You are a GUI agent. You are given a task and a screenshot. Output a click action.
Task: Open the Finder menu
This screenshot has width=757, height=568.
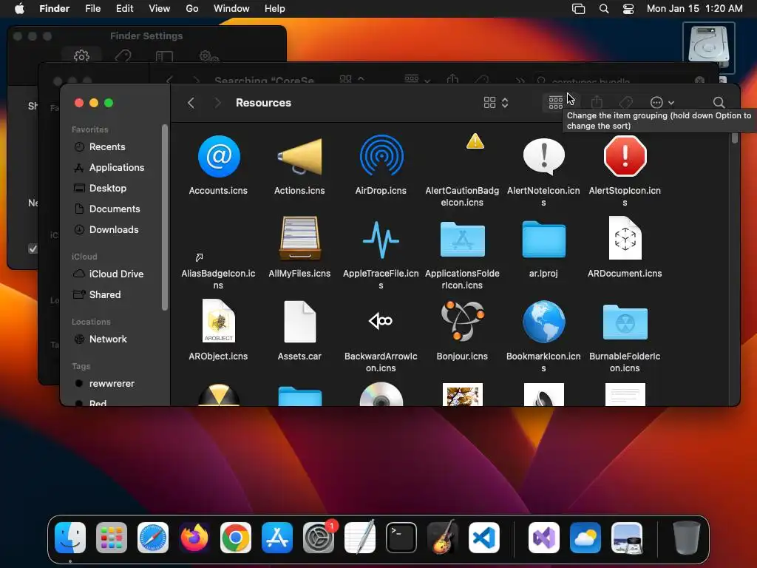[54, 9]
